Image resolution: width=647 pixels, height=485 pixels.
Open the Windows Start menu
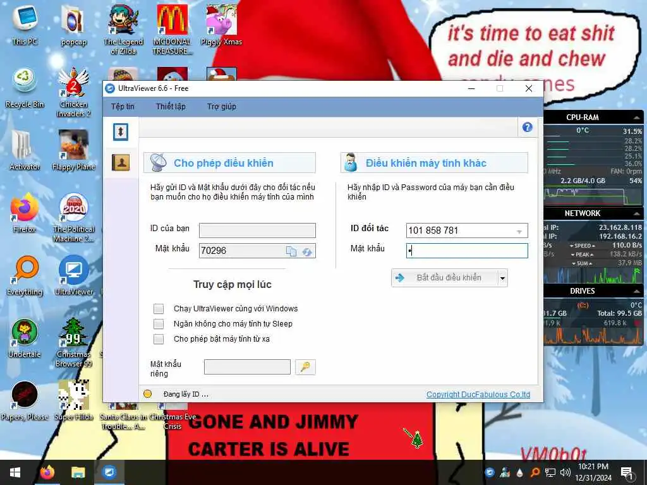click(x=15, y=472)
